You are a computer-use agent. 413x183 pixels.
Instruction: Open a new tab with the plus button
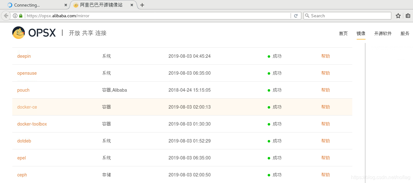(x=142, y=5)
